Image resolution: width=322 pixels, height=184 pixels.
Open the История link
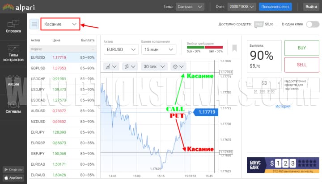click(x=283, y=106)
